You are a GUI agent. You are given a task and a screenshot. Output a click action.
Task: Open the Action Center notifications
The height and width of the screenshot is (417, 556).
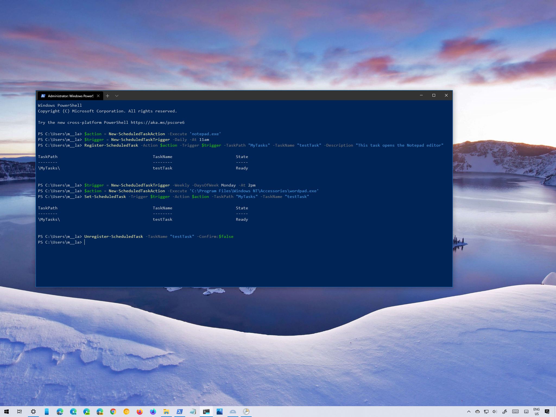click(x=547, y=412)
